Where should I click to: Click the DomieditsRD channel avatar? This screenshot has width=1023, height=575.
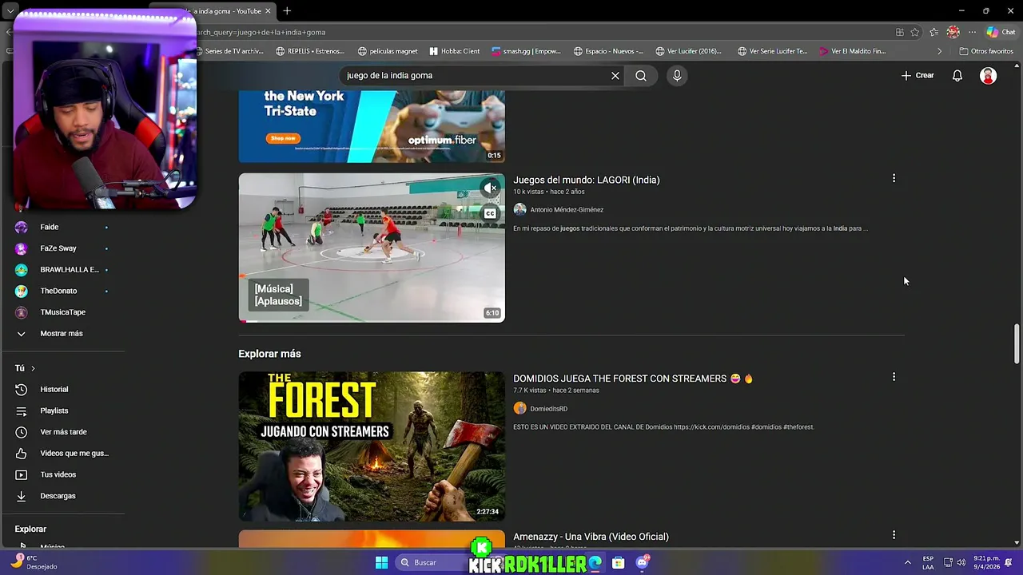click(x=519, y=408)
